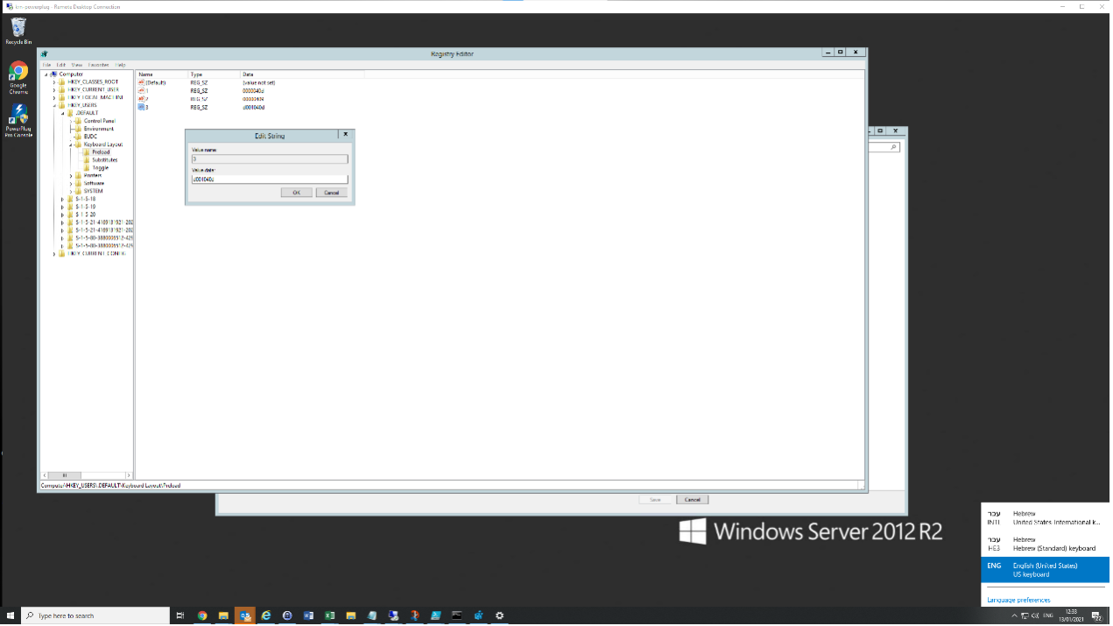Select the Substitutes key in tree
The height and width of the screenshot is (626, 1113).
click(104, 160)
